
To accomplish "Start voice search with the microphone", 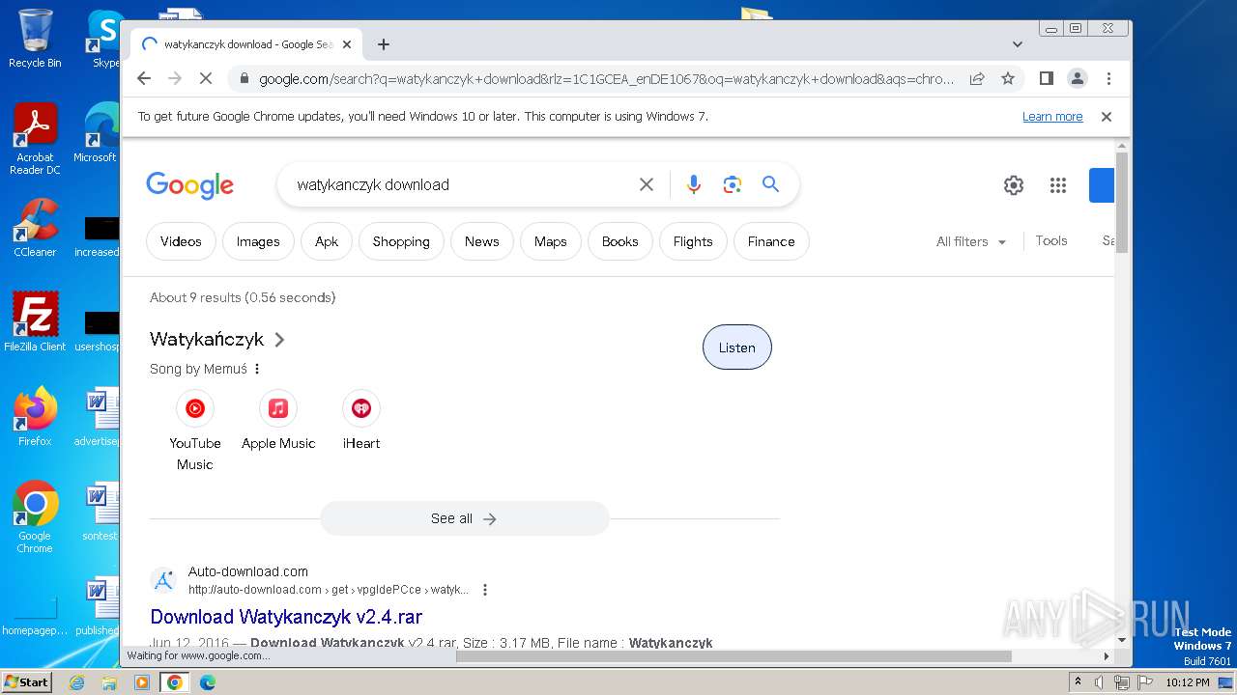I will [693, 184].
